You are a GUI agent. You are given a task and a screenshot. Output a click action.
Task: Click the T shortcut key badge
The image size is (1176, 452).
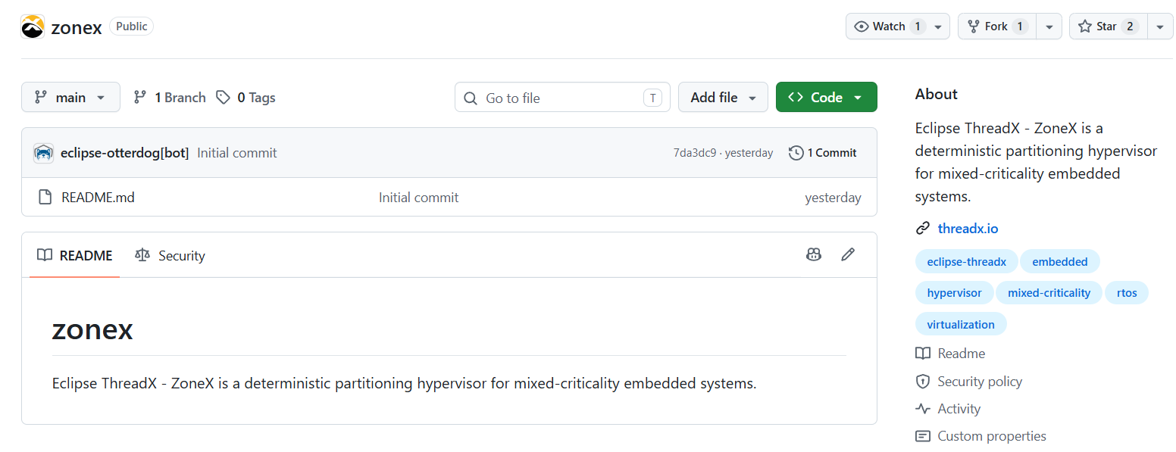652,98
